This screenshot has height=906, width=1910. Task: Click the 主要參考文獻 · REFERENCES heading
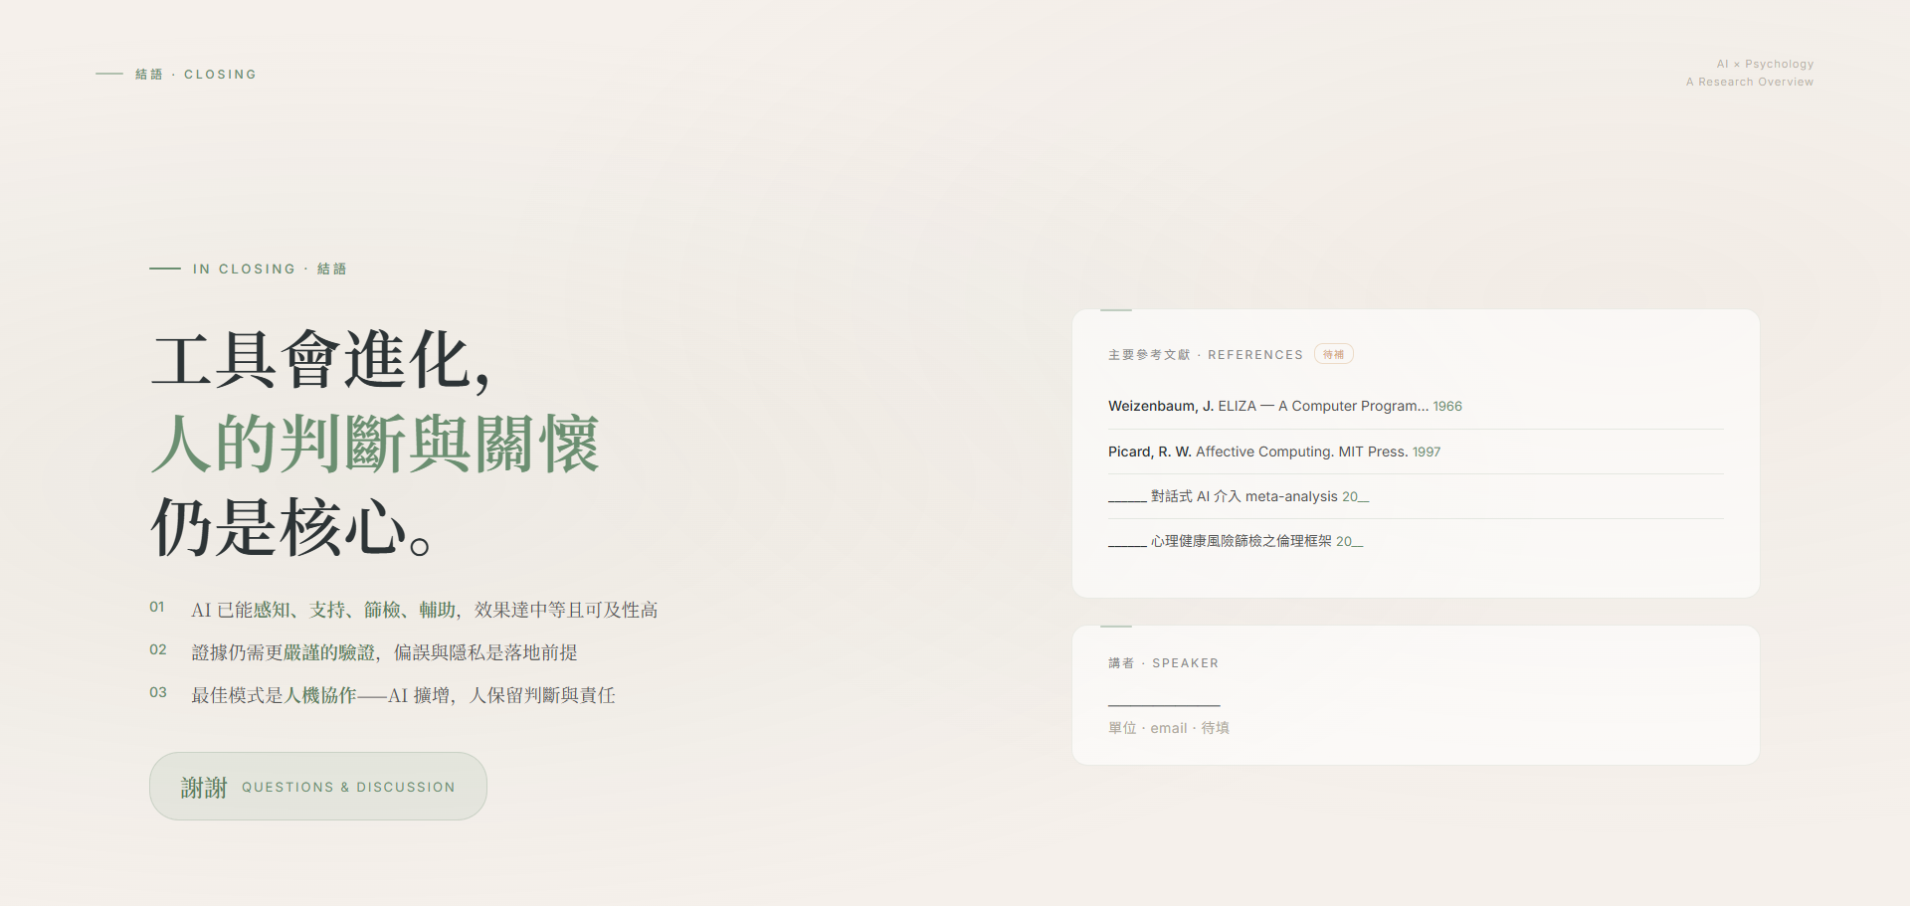(1206, 355)
